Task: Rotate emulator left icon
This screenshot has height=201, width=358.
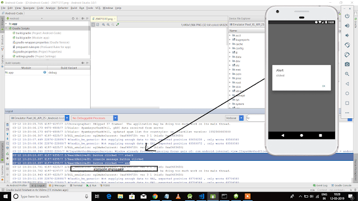Action: pos(347,45)
